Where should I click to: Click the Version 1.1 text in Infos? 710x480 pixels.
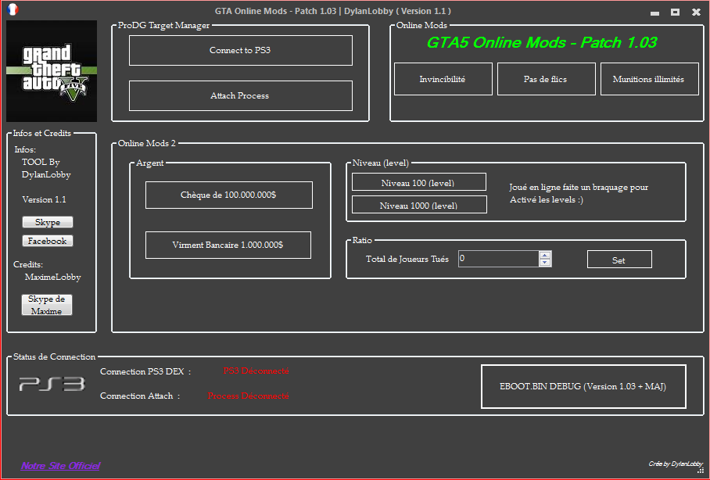point(44,199)
